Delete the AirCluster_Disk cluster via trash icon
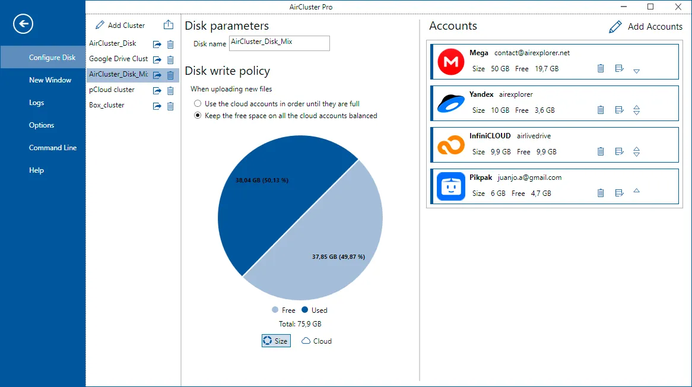Screen dimensions: 692x387 [x=170, y=44]
